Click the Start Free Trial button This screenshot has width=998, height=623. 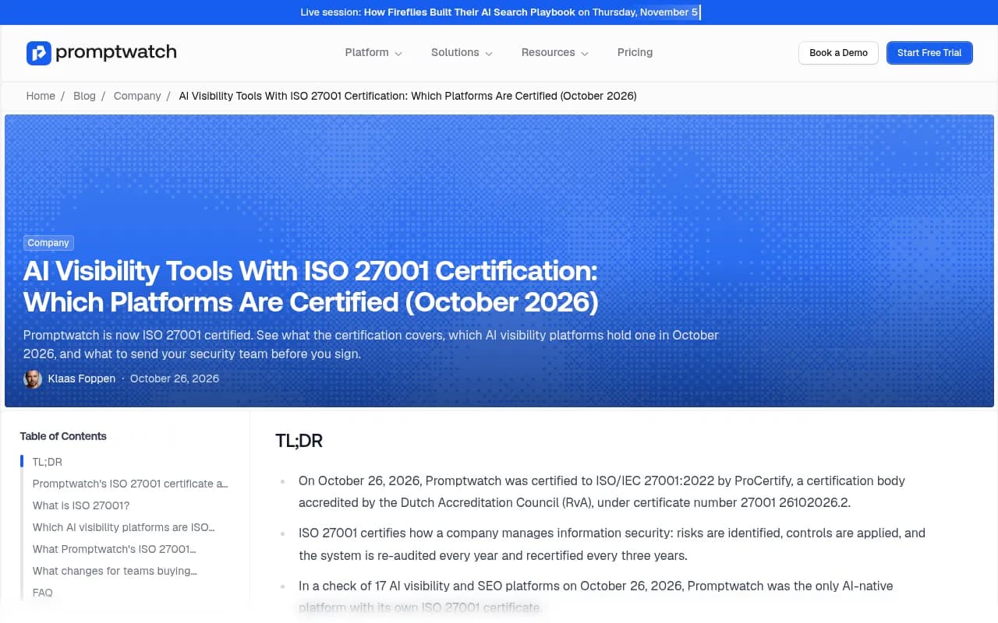929,53
